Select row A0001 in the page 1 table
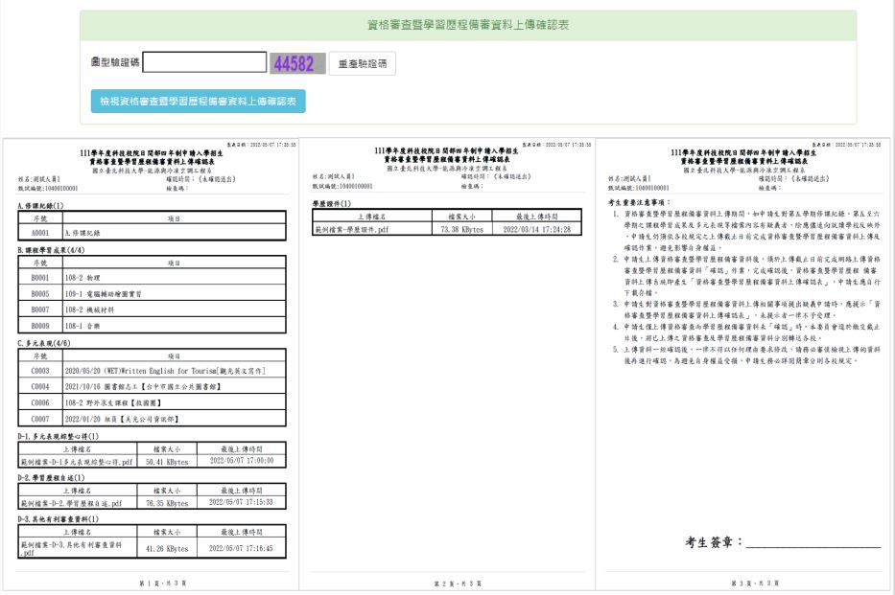The width and height of the screenshot is (895, 595). 152,233
